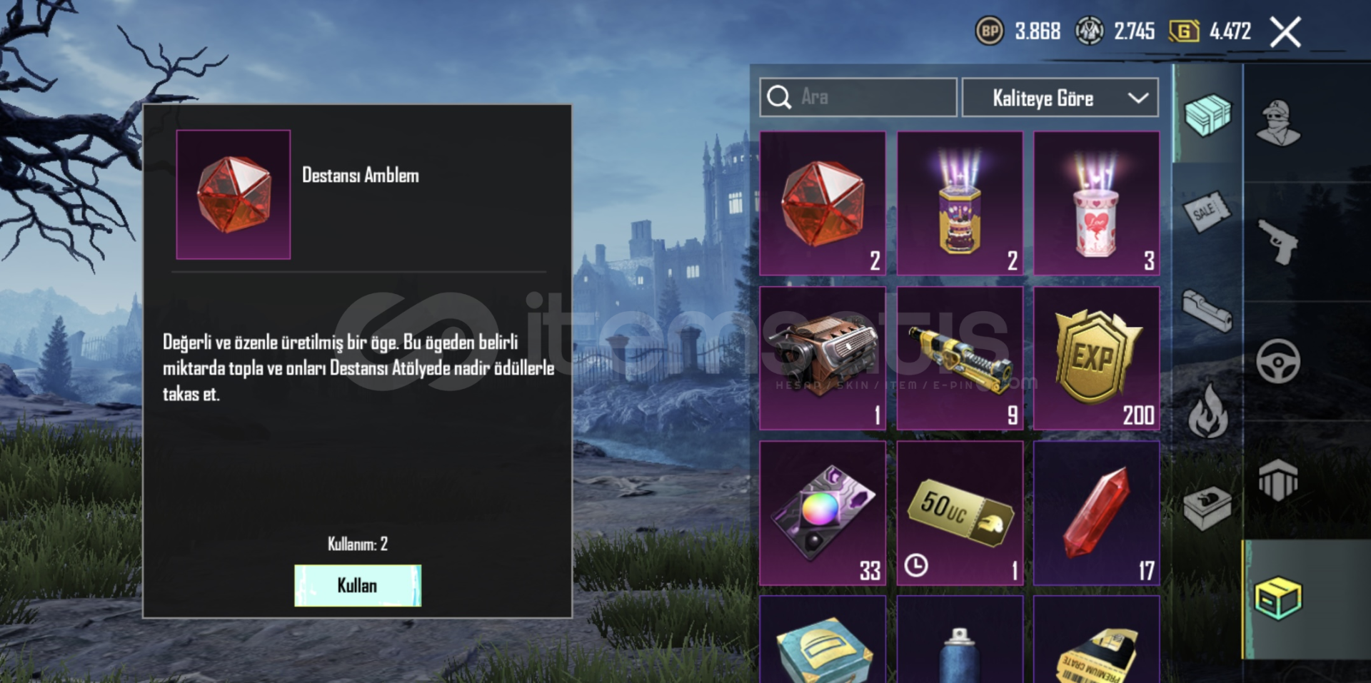The image size is (1371, 683).
Task: Close the inventory with the X
Action: pos(1285,32)
